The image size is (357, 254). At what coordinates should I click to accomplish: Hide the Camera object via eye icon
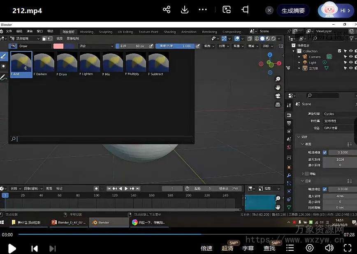tap(351, 57)
